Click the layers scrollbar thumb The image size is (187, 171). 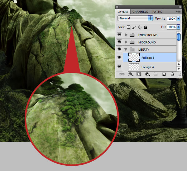point(179,37)
